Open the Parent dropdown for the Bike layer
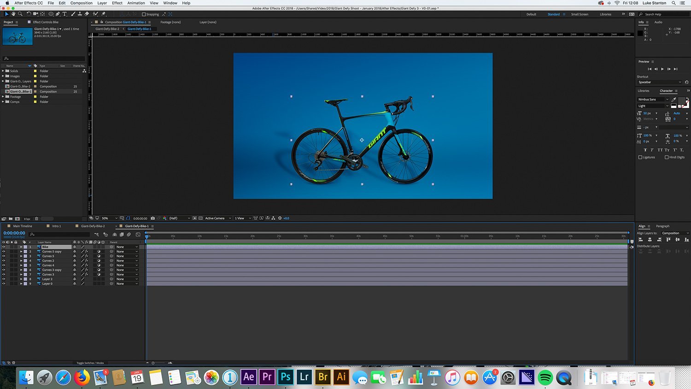Viewport: 691px width, 389px height. (x=126, y=247)
